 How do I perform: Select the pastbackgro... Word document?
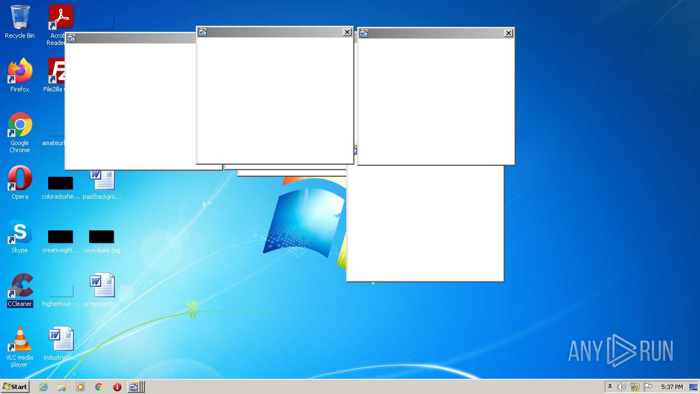pos(102,184)
